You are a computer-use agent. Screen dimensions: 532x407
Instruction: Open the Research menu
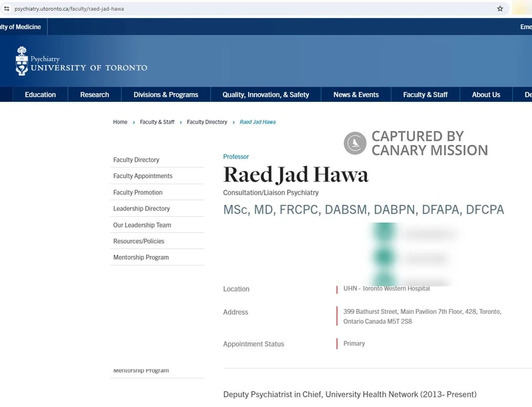(94, 94)
